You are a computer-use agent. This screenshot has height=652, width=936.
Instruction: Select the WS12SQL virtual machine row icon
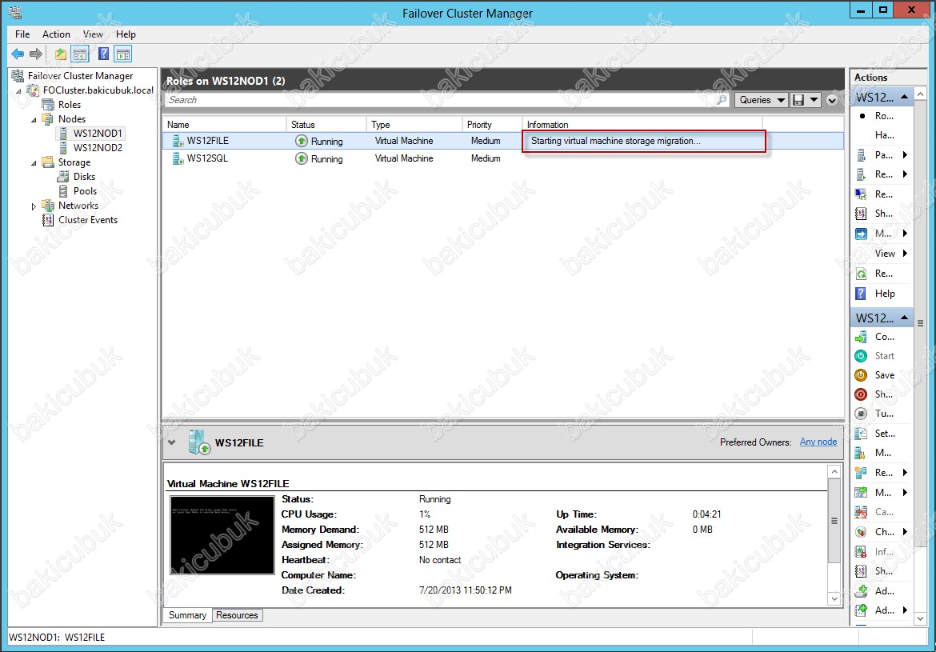178,158
